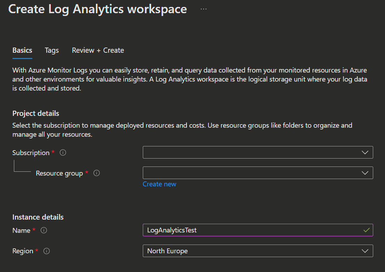Click the Subscription field label

click(31, 153)
